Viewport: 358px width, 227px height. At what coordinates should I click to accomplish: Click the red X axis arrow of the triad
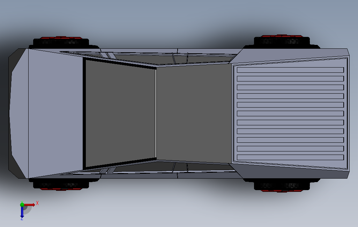(x=29, y=205)
